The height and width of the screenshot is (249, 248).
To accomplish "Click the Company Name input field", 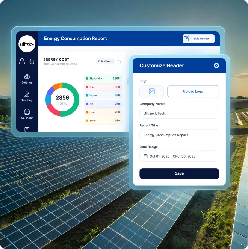I will 179,113.
